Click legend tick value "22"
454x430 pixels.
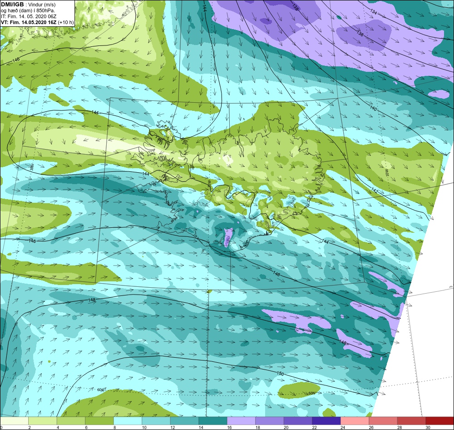[x=314, y=427]
